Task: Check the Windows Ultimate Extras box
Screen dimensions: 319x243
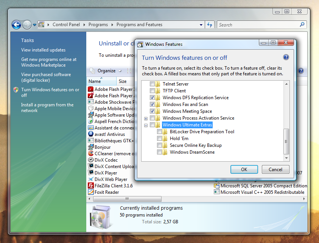Action: [x=152, y=125]
